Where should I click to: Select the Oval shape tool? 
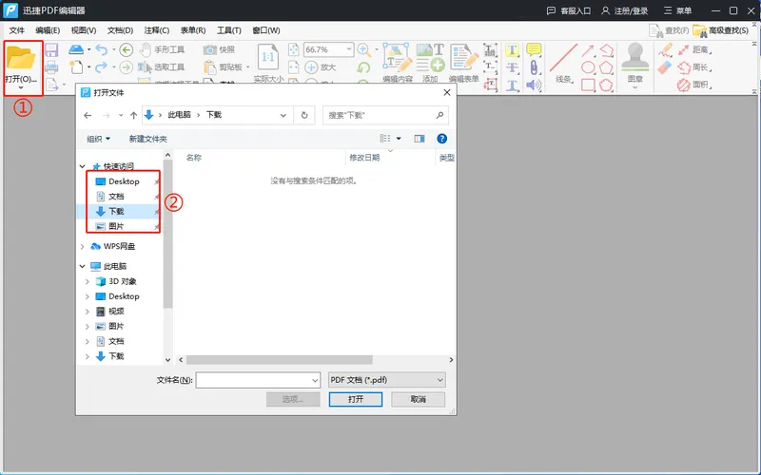click(x=588, y=67)
